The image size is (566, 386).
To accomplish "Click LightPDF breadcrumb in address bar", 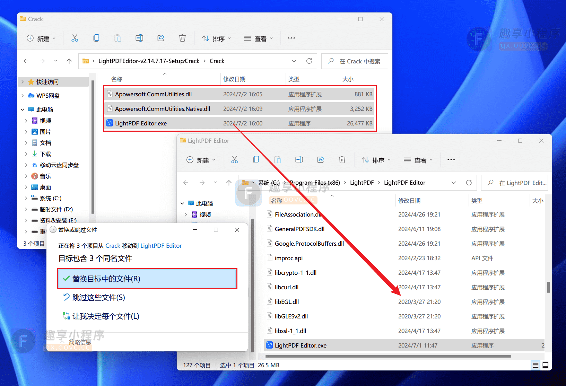I will (x=362, y=183).
